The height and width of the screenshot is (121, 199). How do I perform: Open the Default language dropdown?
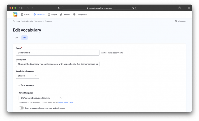pos(41,98)
